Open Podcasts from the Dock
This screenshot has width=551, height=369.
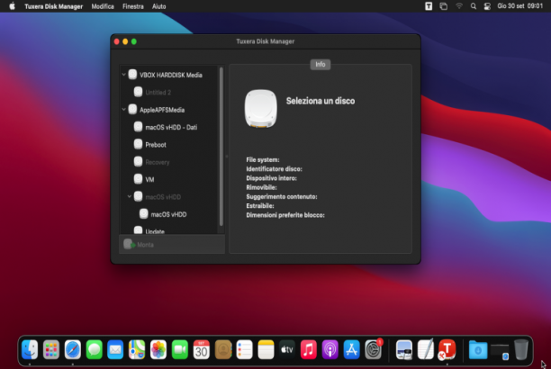point(330,350)
